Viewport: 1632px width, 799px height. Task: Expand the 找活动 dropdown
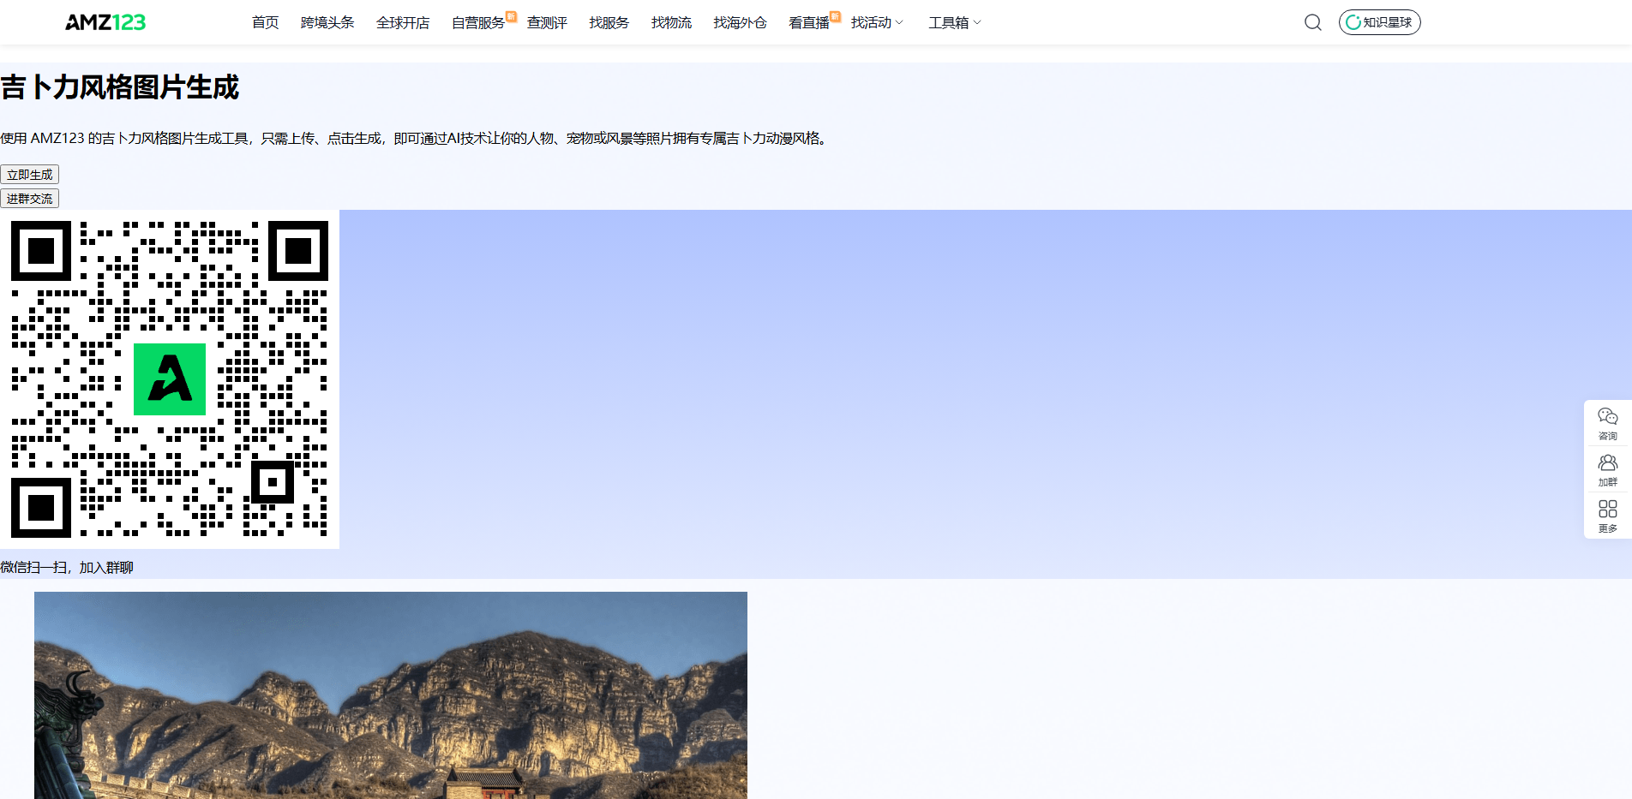876,23
